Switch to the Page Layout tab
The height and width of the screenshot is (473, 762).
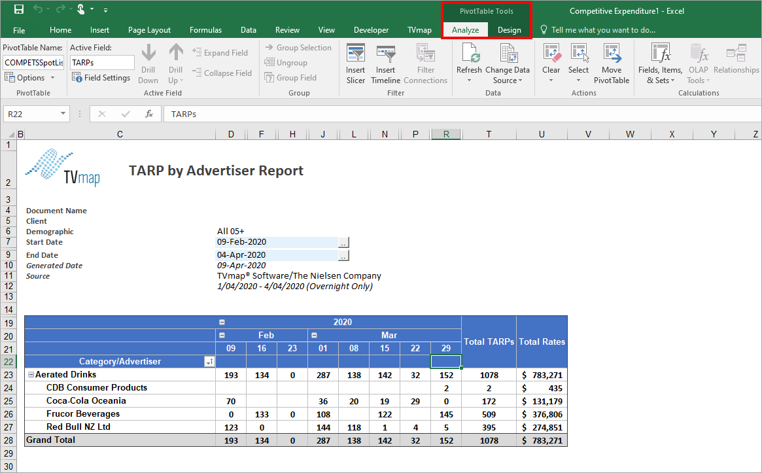coord(149,30)
